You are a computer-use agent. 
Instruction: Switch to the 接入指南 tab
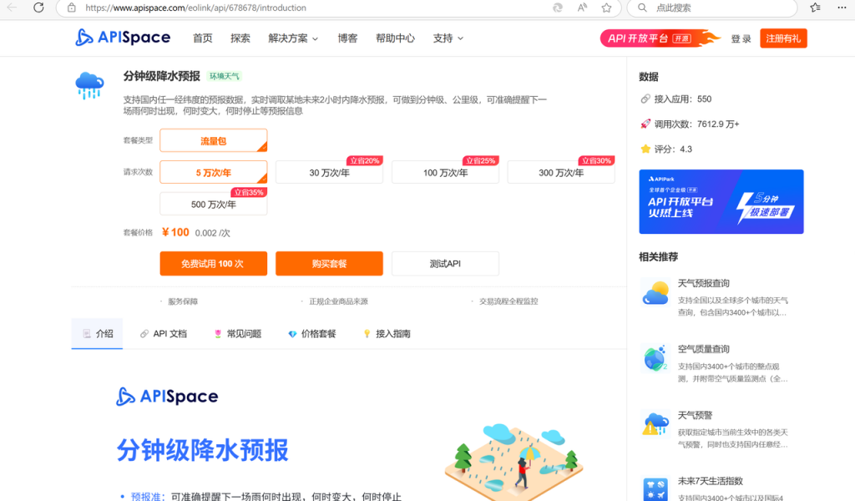click(x=387, y=334)
